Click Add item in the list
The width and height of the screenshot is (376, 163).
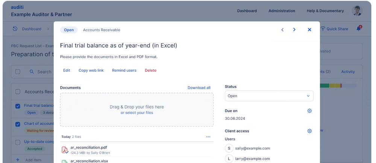pos(33,160)
